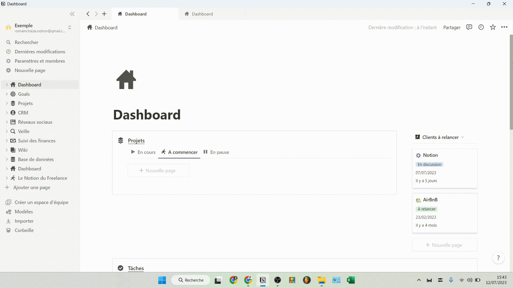Open Corbeille in the sidebar
Viewport: 513px width, 288px height.
click(24, 230)
